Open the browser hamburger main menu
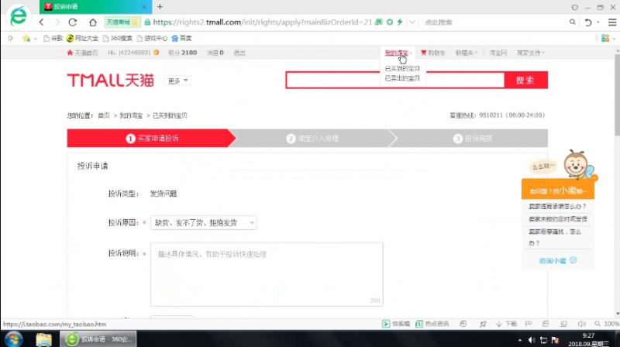This screenshot has height=347, width=620. click(611, 22)
